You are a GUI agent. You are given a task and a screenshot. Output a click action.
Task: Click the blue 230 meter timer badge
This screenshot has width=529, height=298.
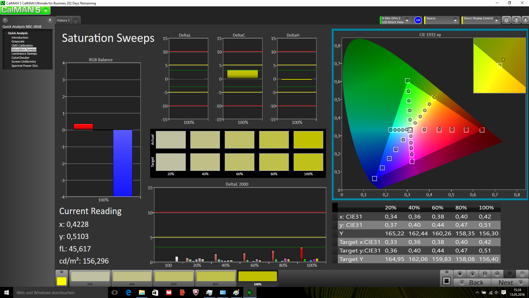point(418,20)
